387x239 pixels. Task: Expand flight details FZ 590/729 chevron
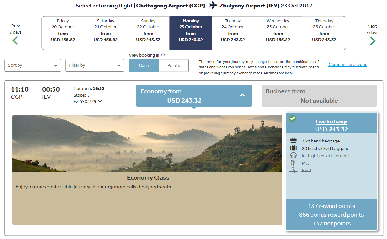pos(100,101)
